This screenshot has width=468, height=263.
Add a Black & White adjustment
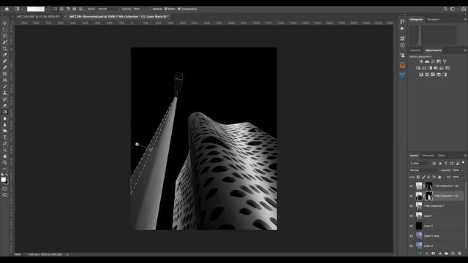(x=430, y=68)
